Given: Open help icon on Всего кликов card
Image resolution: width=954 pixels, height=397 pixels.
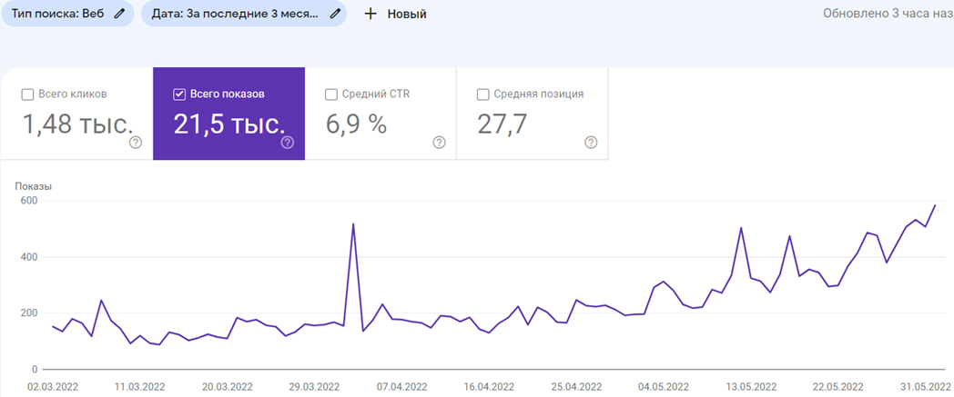Looking at the screenshot, I should 136,143.
